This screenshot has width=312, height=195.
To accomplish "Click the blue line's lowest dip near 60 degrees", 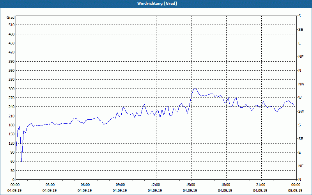I will tap(21, 161).
